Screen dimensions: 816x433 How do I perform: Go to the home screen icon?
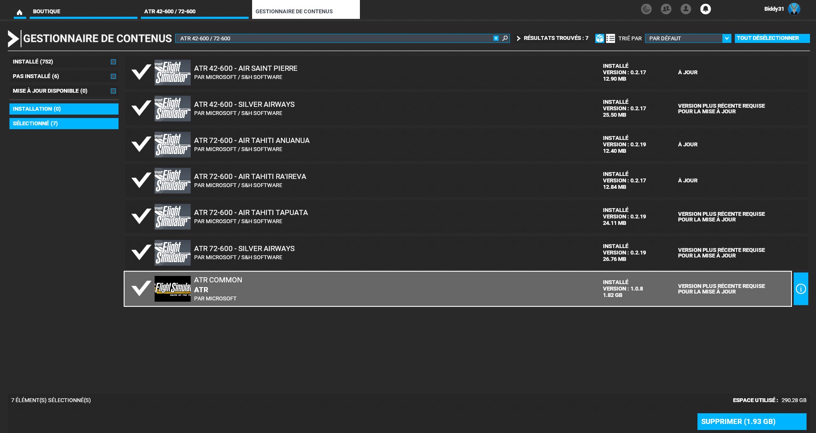(x=19, y=12)
